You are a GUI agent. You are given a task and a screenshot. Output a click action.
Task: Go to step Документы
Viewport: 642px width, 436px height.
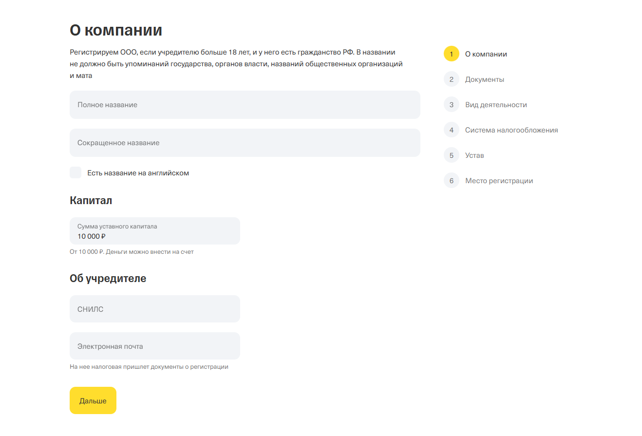pyautogui.click(x=484, y=79)
